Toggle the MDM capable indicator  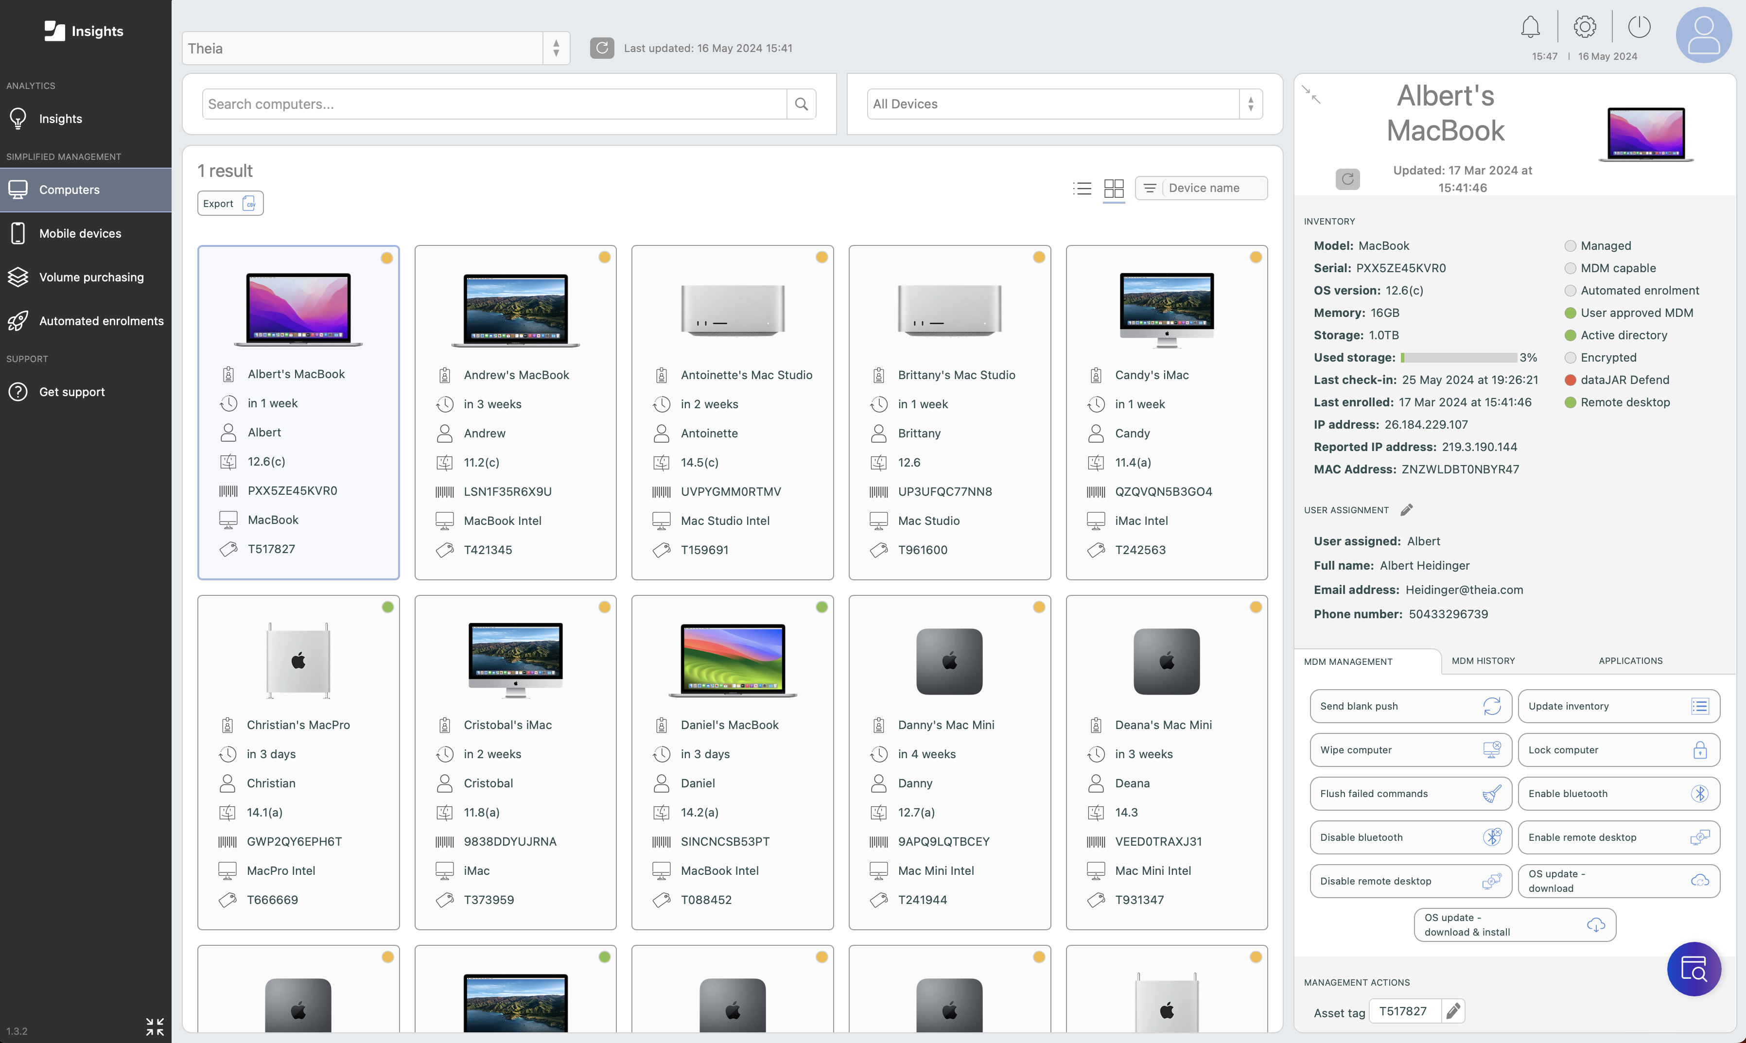(1570, 268)
